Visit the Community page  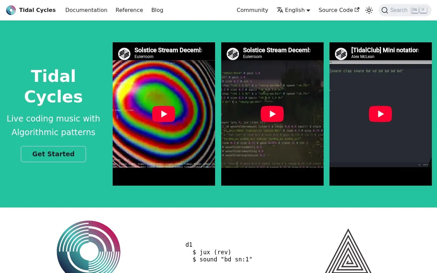(252, 10)
